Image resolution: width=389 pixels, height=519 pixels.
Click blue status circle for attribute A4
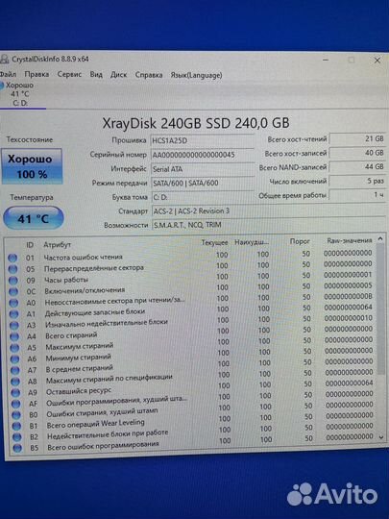pyautogui.click(x=14, y=336)
